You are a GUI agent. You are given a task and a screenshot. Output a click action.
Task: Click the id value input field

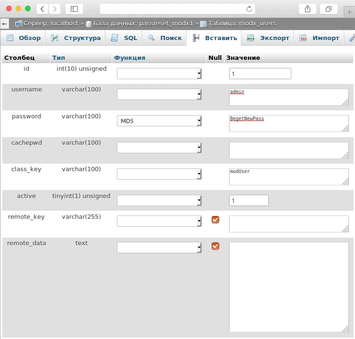[260, 74]
